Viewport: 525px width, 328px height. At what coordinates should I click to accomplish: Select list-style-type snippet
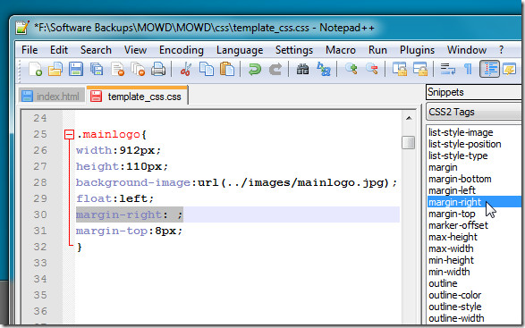click(x=458, y=156)
